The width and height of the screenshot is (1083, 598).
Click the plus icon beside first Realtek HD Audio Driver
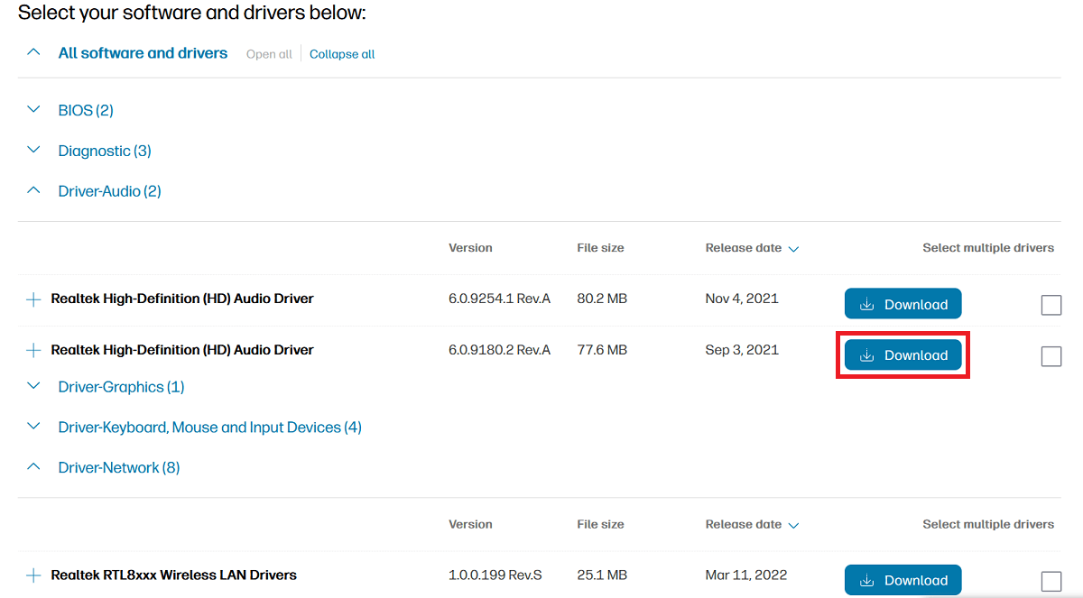pyautogui.click(x=33, y=298)
